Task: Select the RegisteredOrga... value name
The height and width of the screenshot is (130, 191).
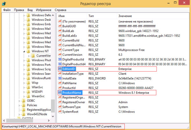Action: [x=74, y=97]
